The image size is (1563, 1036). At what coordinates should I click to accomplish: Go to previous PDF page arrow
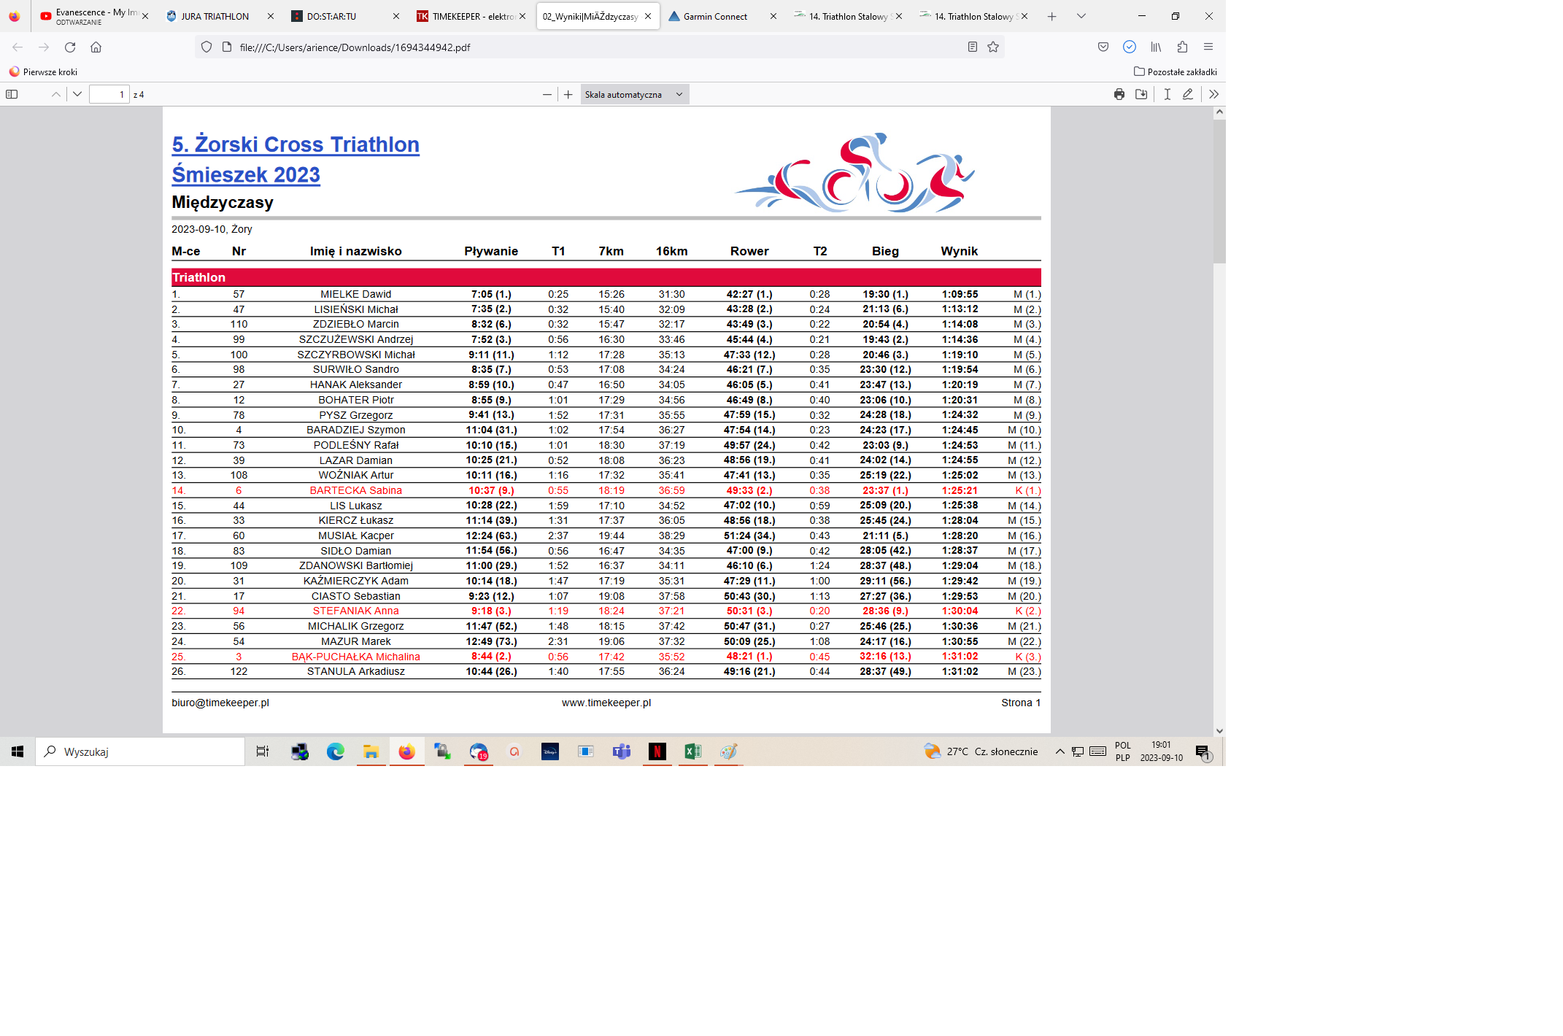coord(55,94)
